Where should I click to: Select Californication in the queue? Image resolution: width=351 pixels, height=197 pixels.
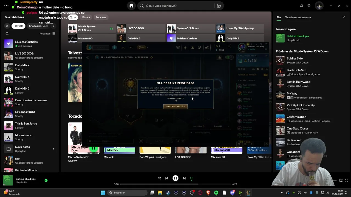[x=311, y=119]
